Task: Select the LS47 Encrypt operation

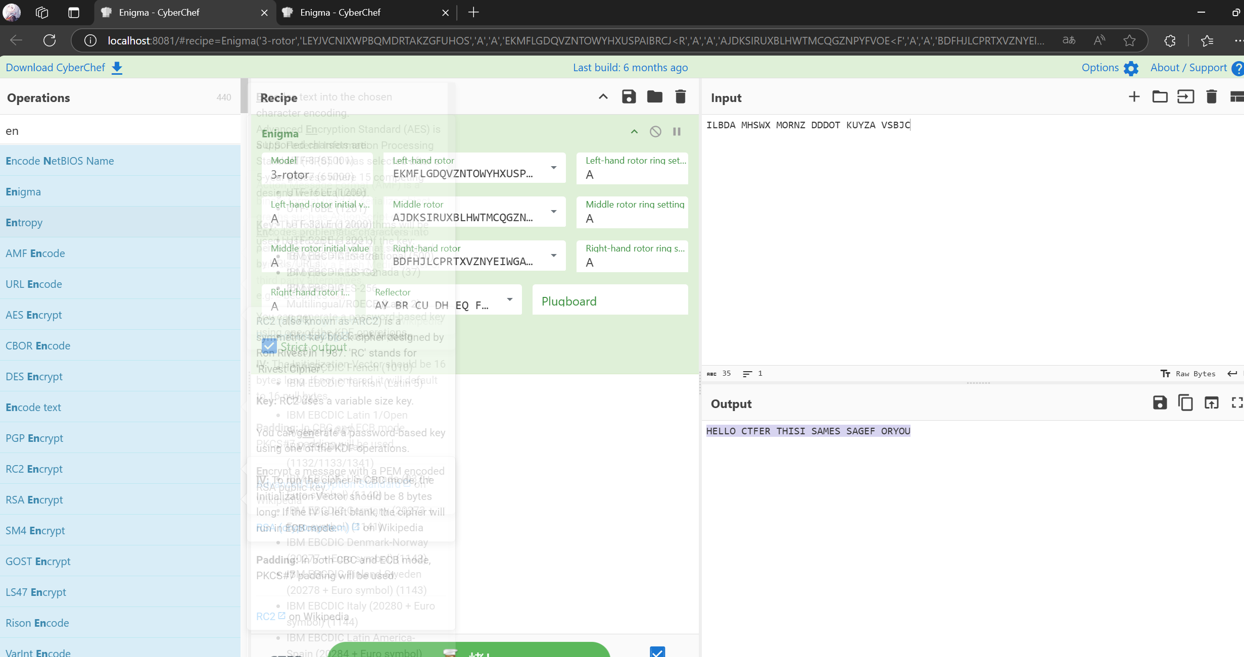Action: point(120,592)
